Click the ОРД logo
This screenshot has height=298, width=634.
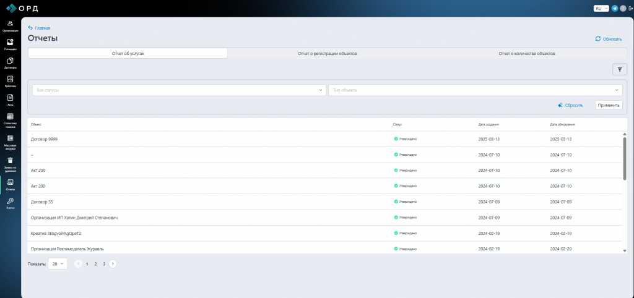[x=22, y=8]
